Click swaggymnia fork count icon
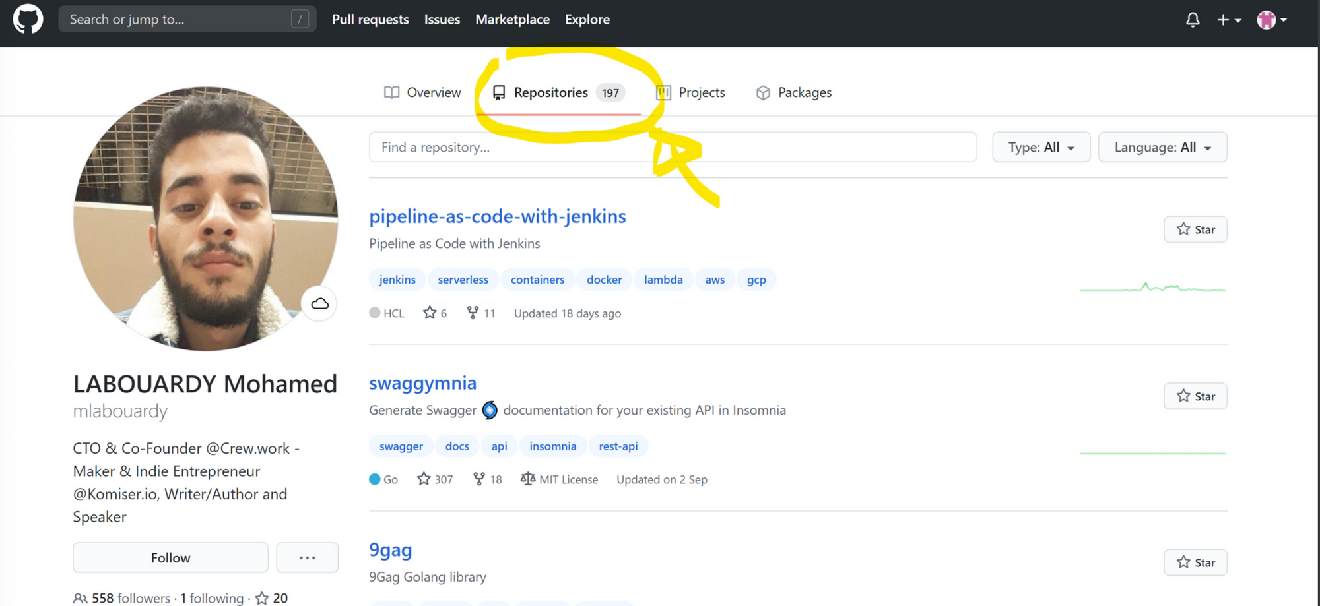 click(479, 479)
